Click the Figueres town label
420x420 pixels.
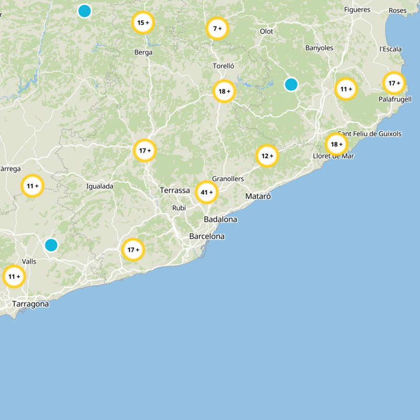357,10
